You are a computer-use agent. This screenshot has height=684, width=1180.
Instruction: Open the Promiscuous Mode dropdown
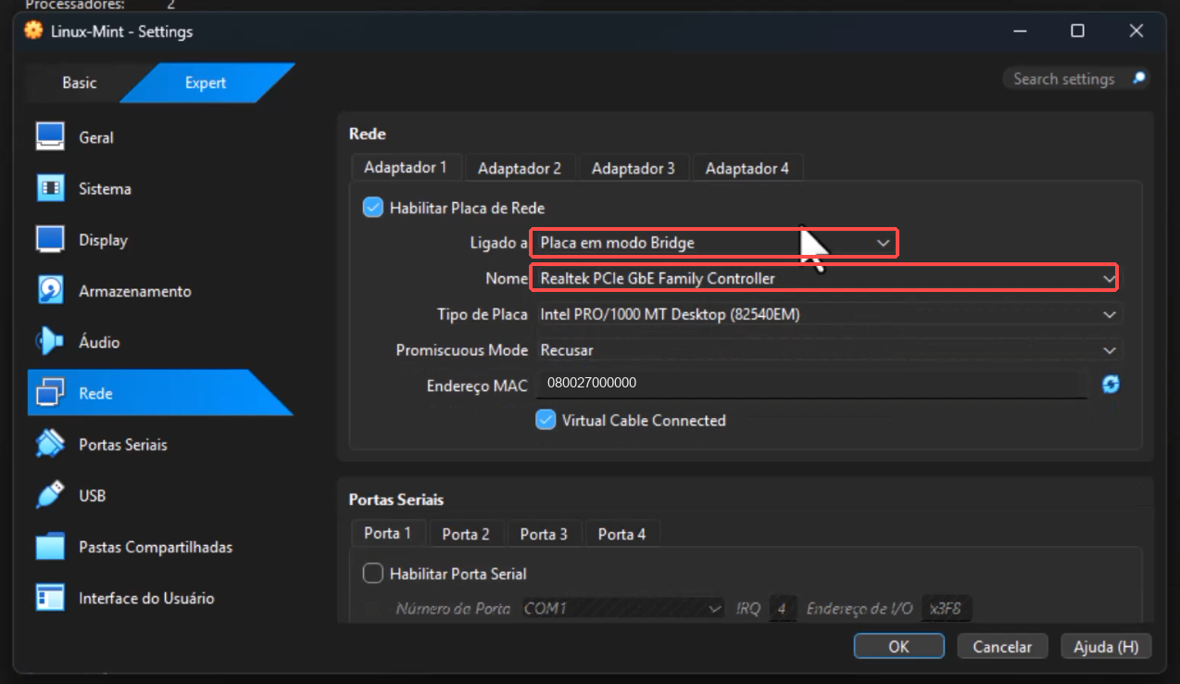point(828,350)
